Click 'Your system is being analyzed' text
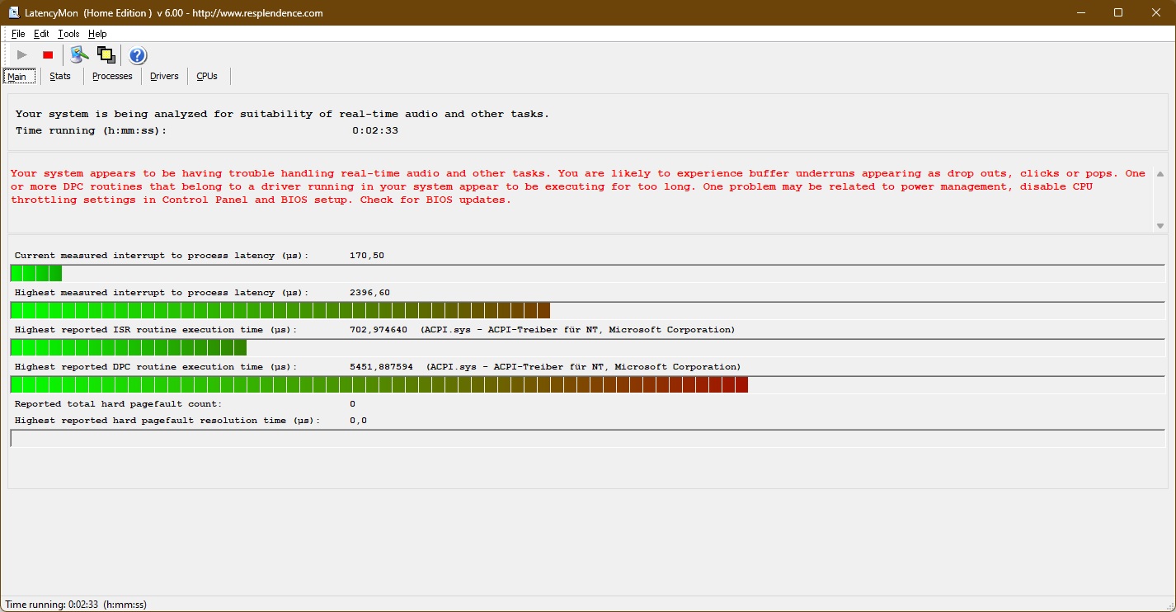 [x=282, y=114]
